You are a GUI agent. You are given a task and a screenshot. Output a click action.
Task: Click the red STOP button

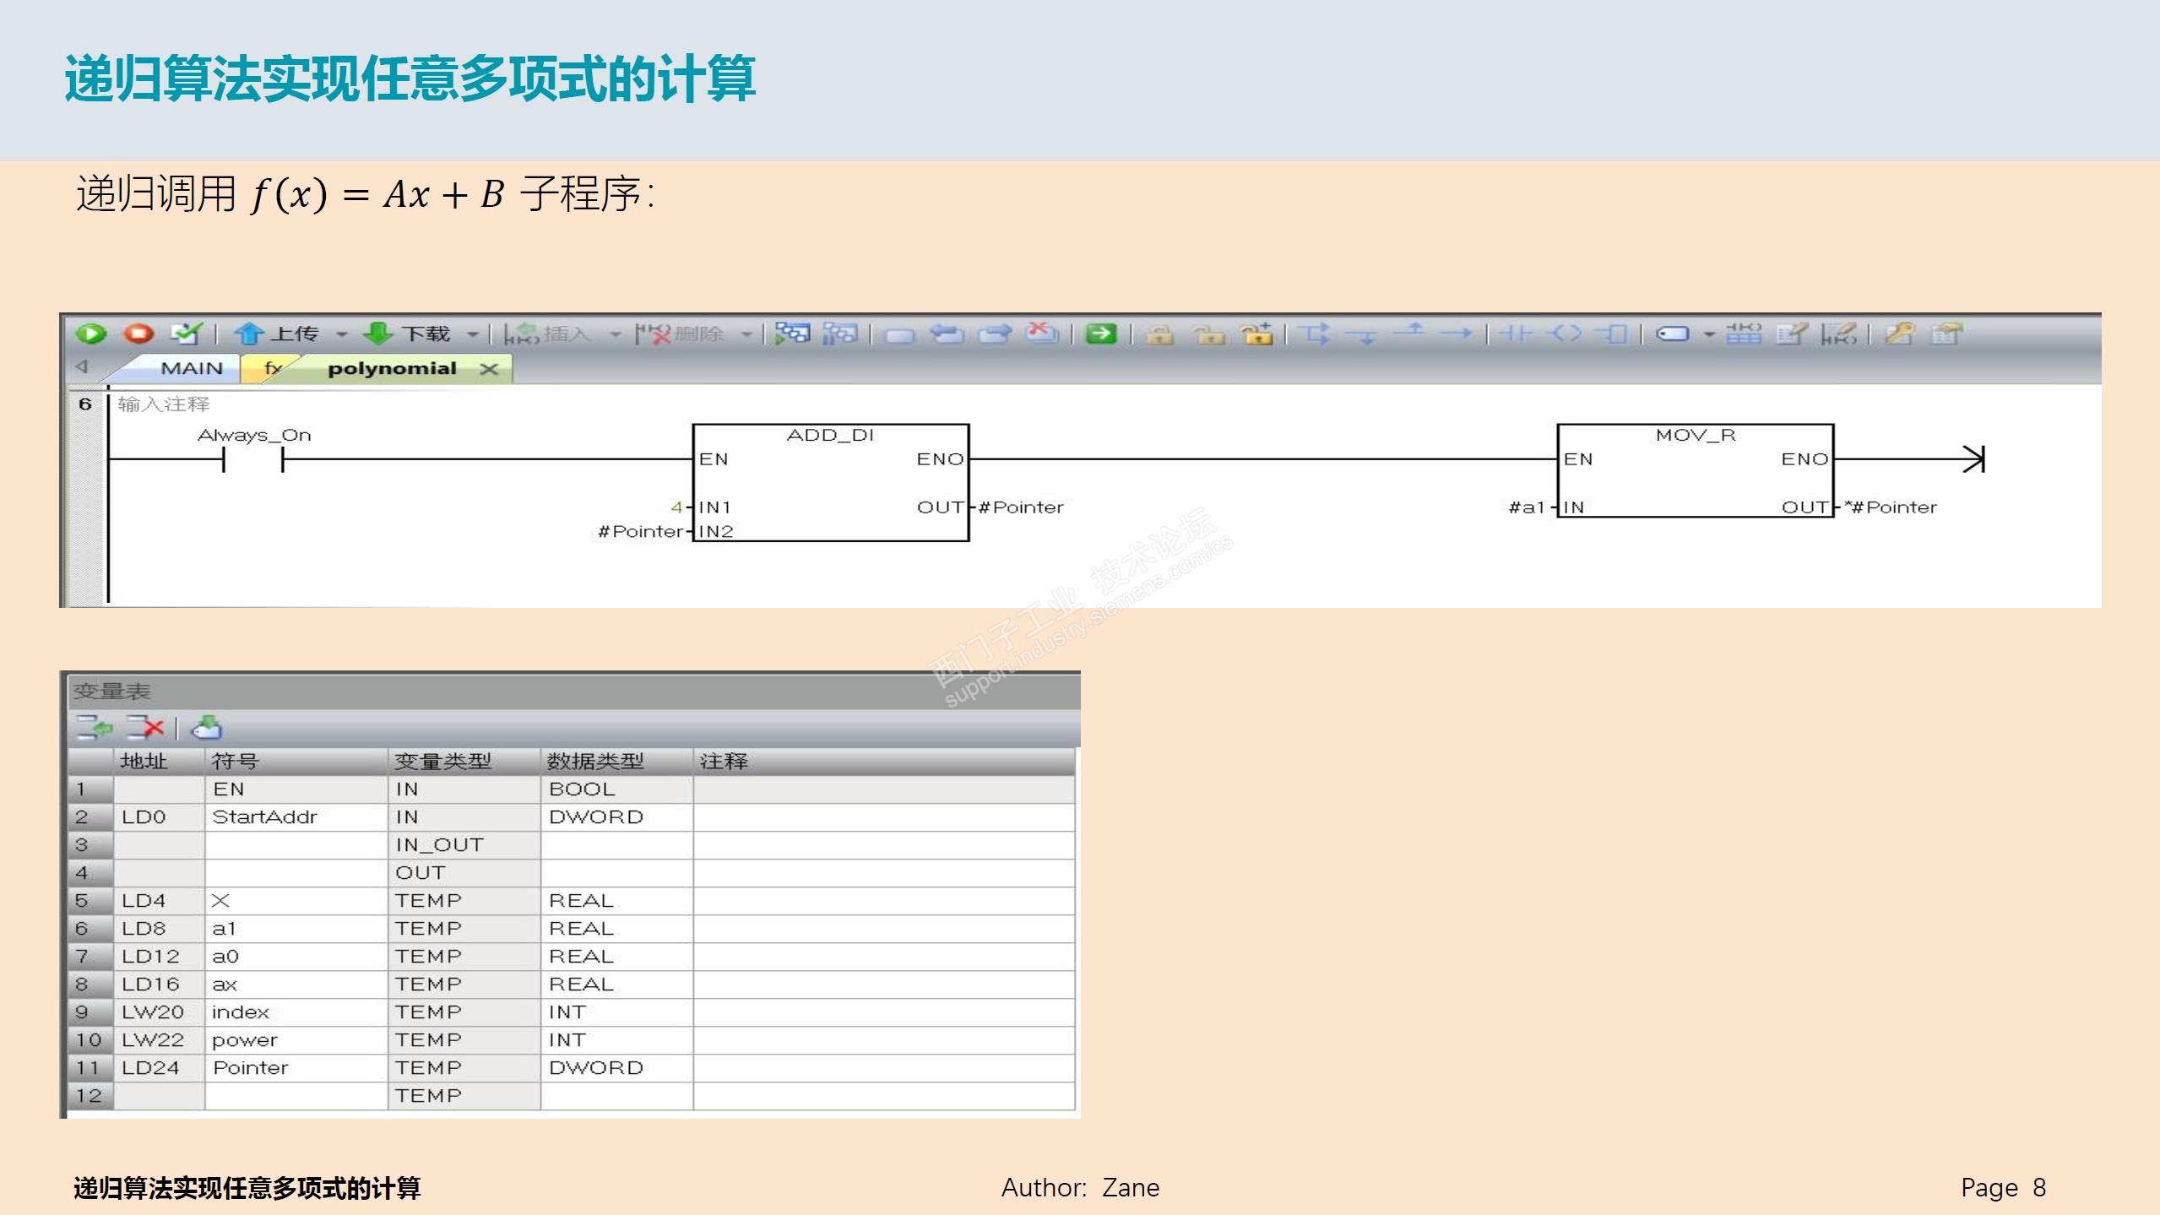(x=139, y=334)
